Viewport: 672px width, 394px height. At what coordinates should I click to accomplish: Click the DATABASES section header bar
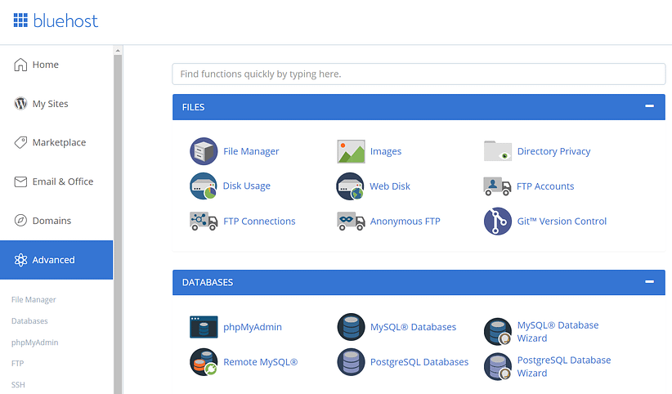click(x=419, y=282)
